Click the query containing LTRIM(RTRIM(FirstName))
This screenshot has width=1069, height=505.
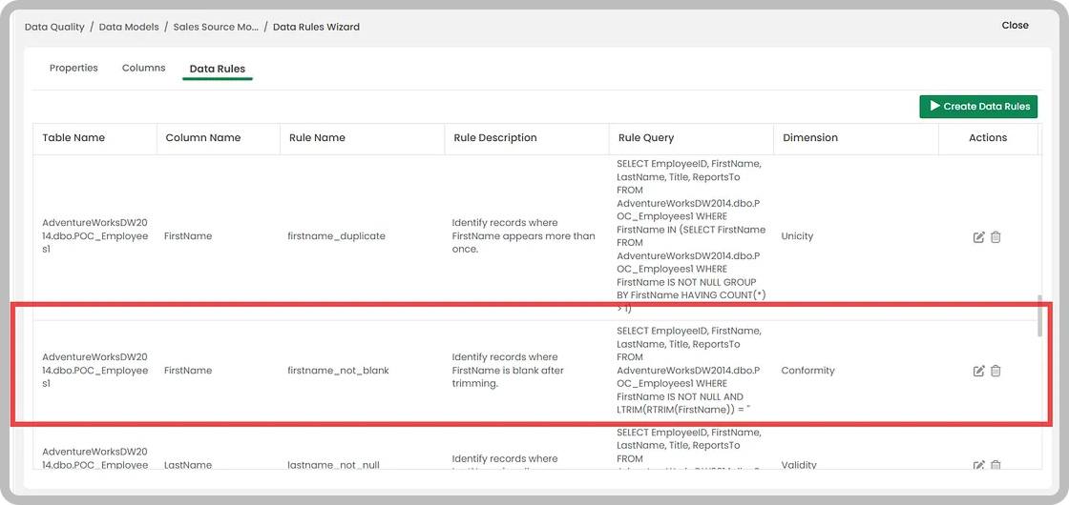click(x=691, y=371)
